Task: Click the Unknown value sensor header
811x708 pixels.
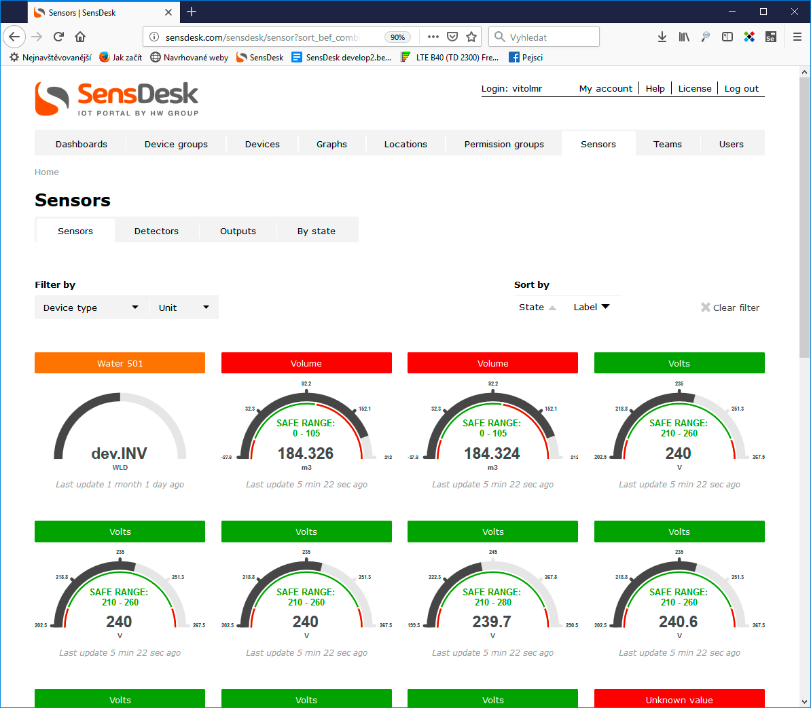Action: coord(679,698)
